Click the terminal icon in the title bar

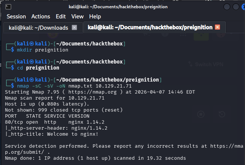tap(8, 7)
